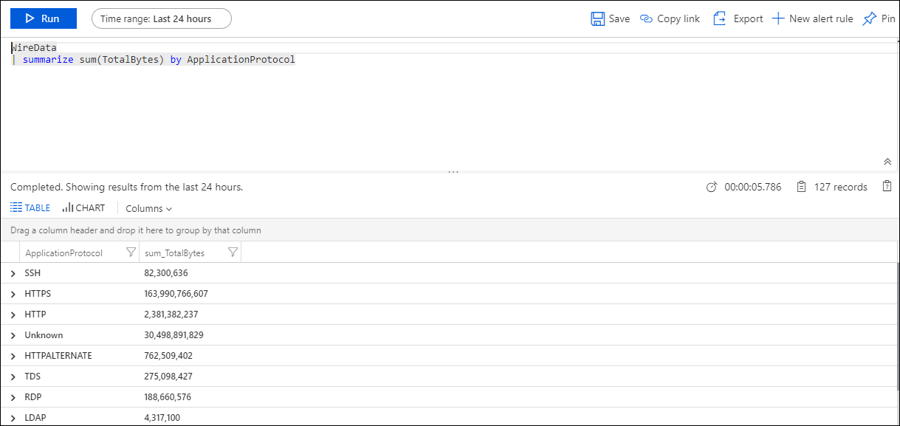Image resolution: width=900 pixels, height=426 pixels.
Task: Expand the TDS result row
Action: pyautogui.click(x=13, y=377)
